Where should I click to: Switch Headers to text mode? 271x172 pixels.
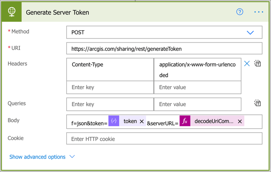(258, 63)
